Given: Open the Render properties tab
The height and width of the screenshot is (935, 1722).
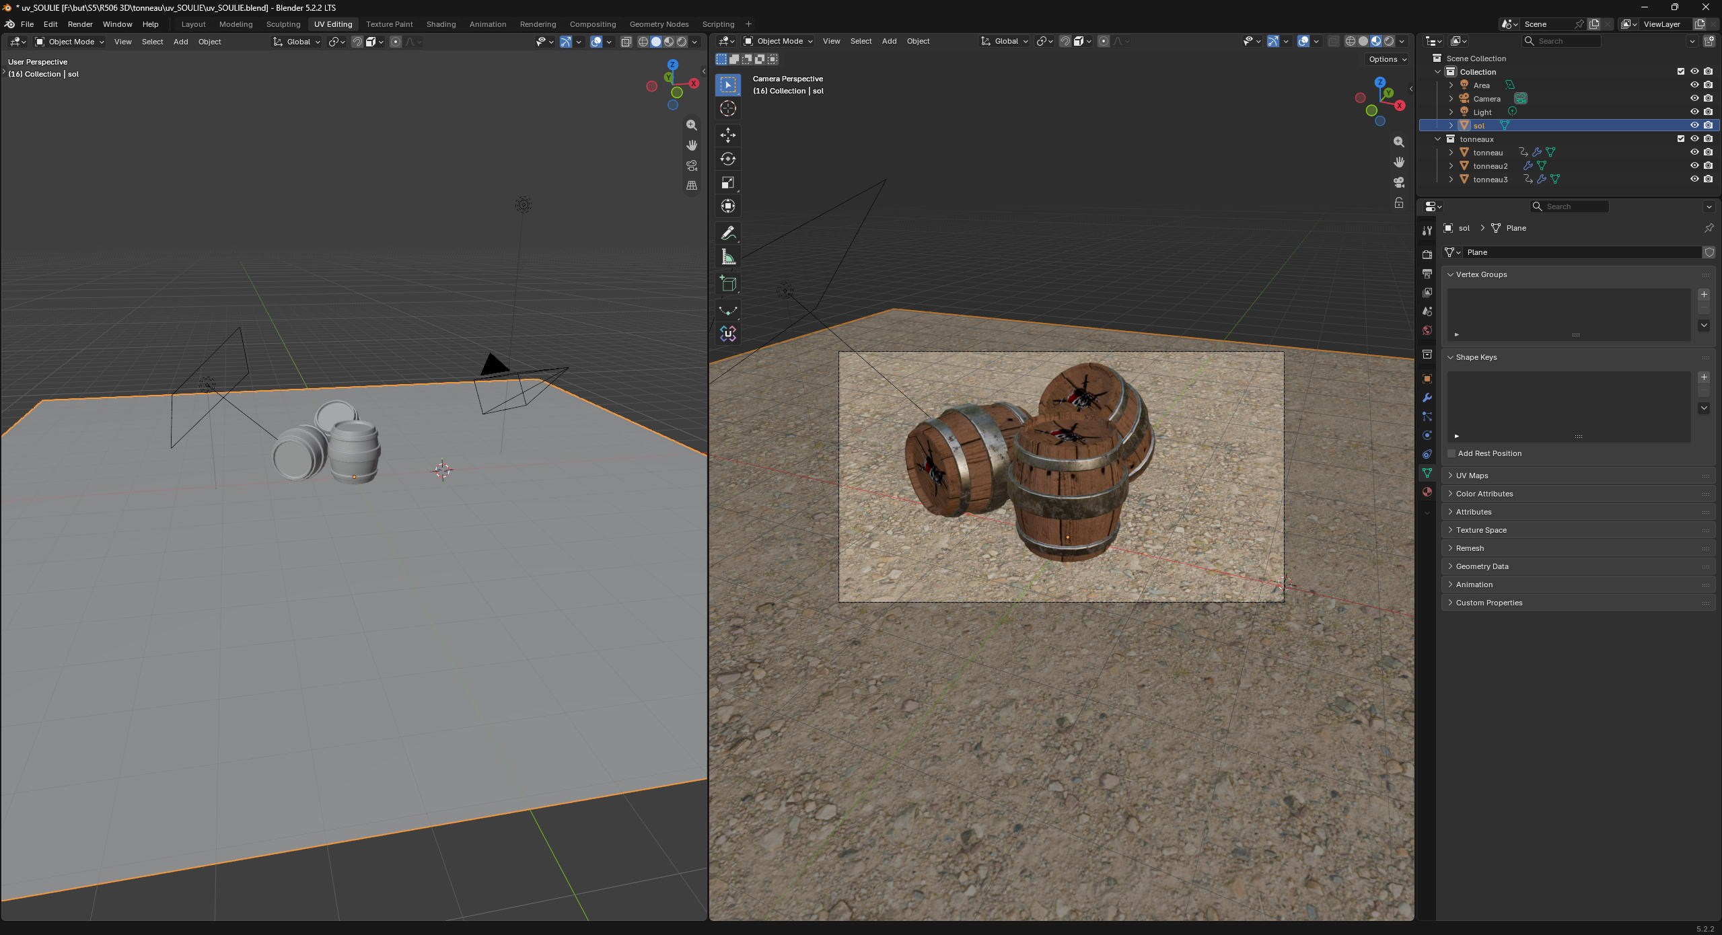Looking at the screenshot, I should pyautogui.click(x=1427, y=254).
